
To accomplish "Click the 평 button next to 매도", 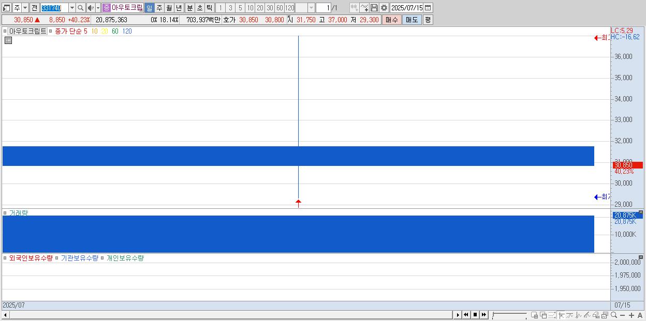I will pyautogui.click(x=428, y=20).
